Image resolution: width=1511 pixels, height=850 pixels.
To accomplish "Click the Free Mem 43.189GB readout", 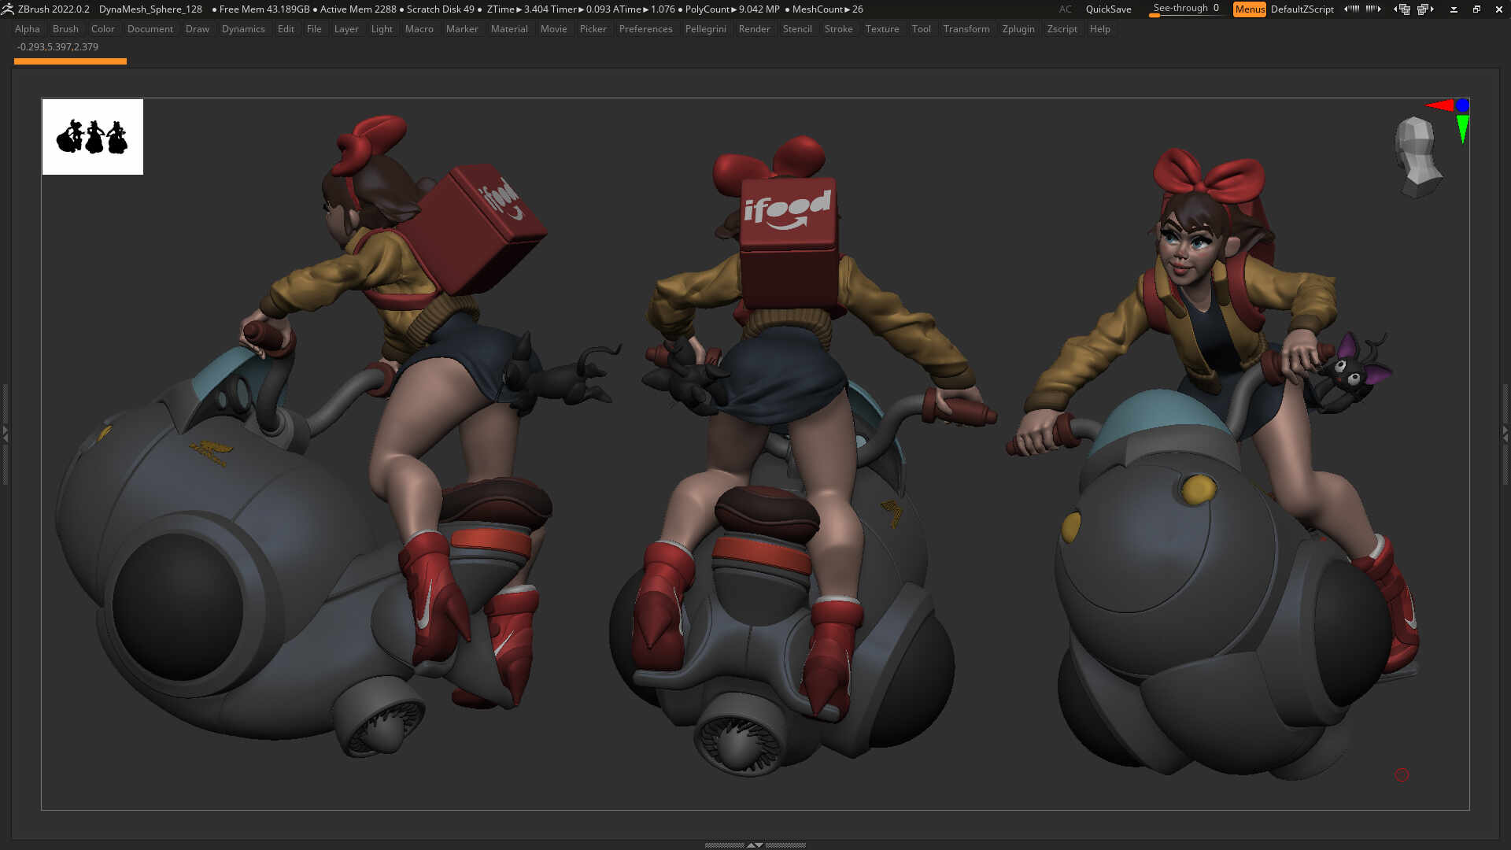I will pyautogui.click(x=264, y=9).
